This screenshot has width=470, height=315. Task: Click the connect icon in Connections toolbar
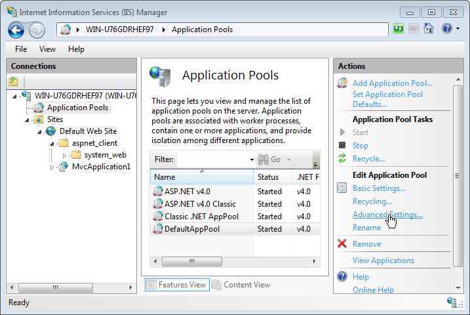[x=14, y=81]
